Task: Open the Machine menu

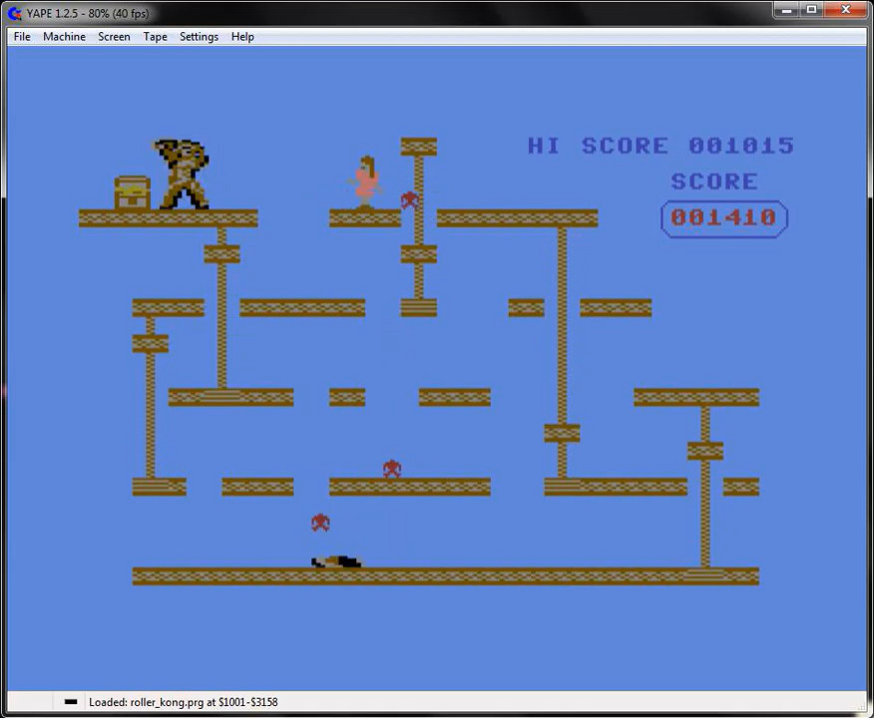Action: point(64,37)
